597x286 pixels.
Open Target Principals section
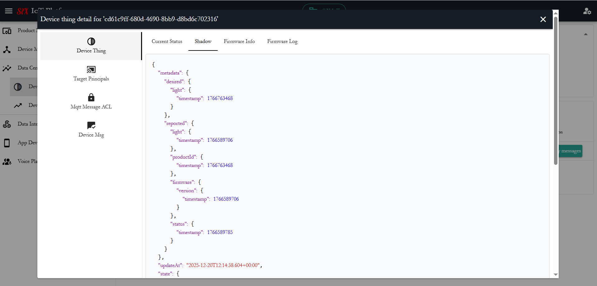point(91,74)
